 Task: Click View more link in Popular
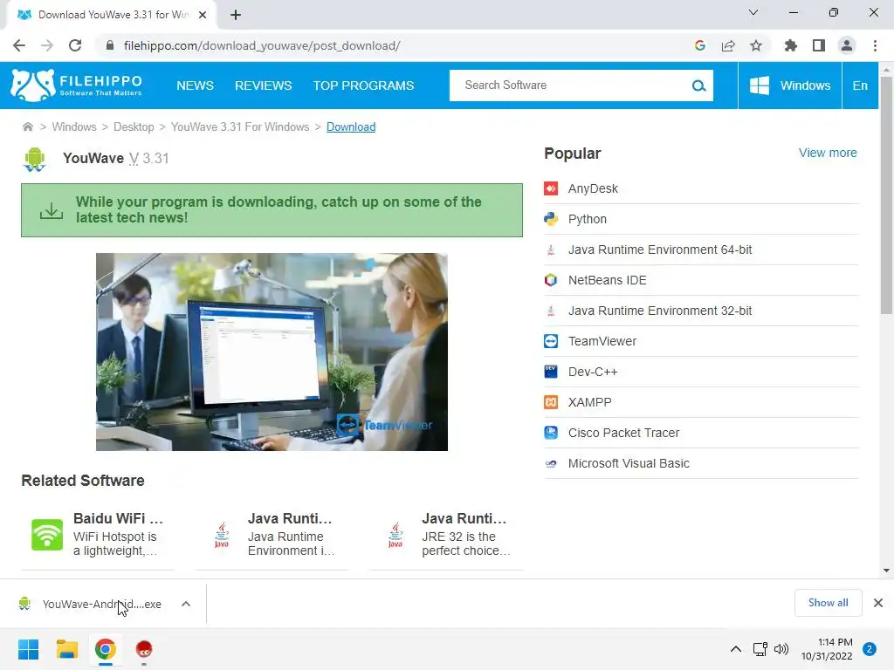click(x=828, y=153)
